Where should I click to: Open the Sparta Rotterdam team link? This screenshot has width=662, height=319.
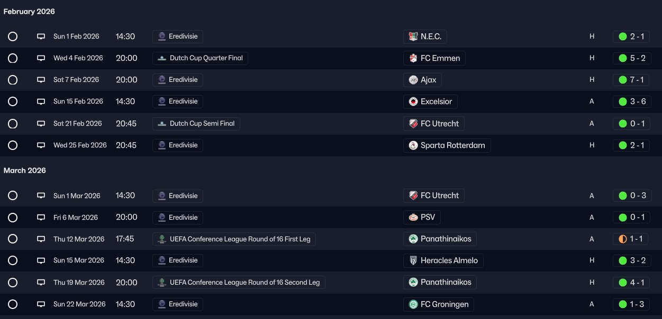[x=447, y=145]
